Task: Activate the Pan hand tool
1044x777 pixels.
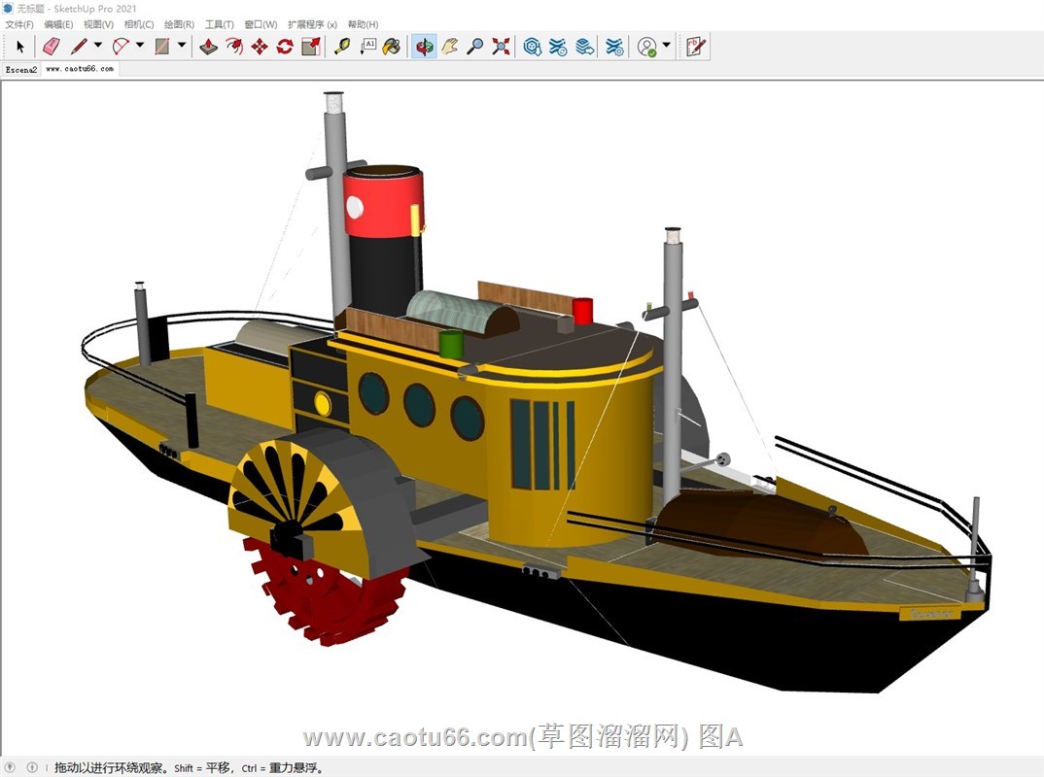Action: 449,46
